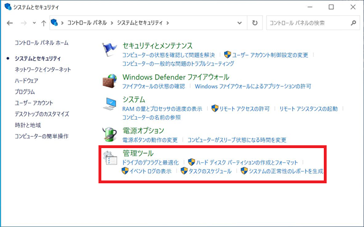Expand chevron before コントロール パネル breadcrumb

click(62, 23)
